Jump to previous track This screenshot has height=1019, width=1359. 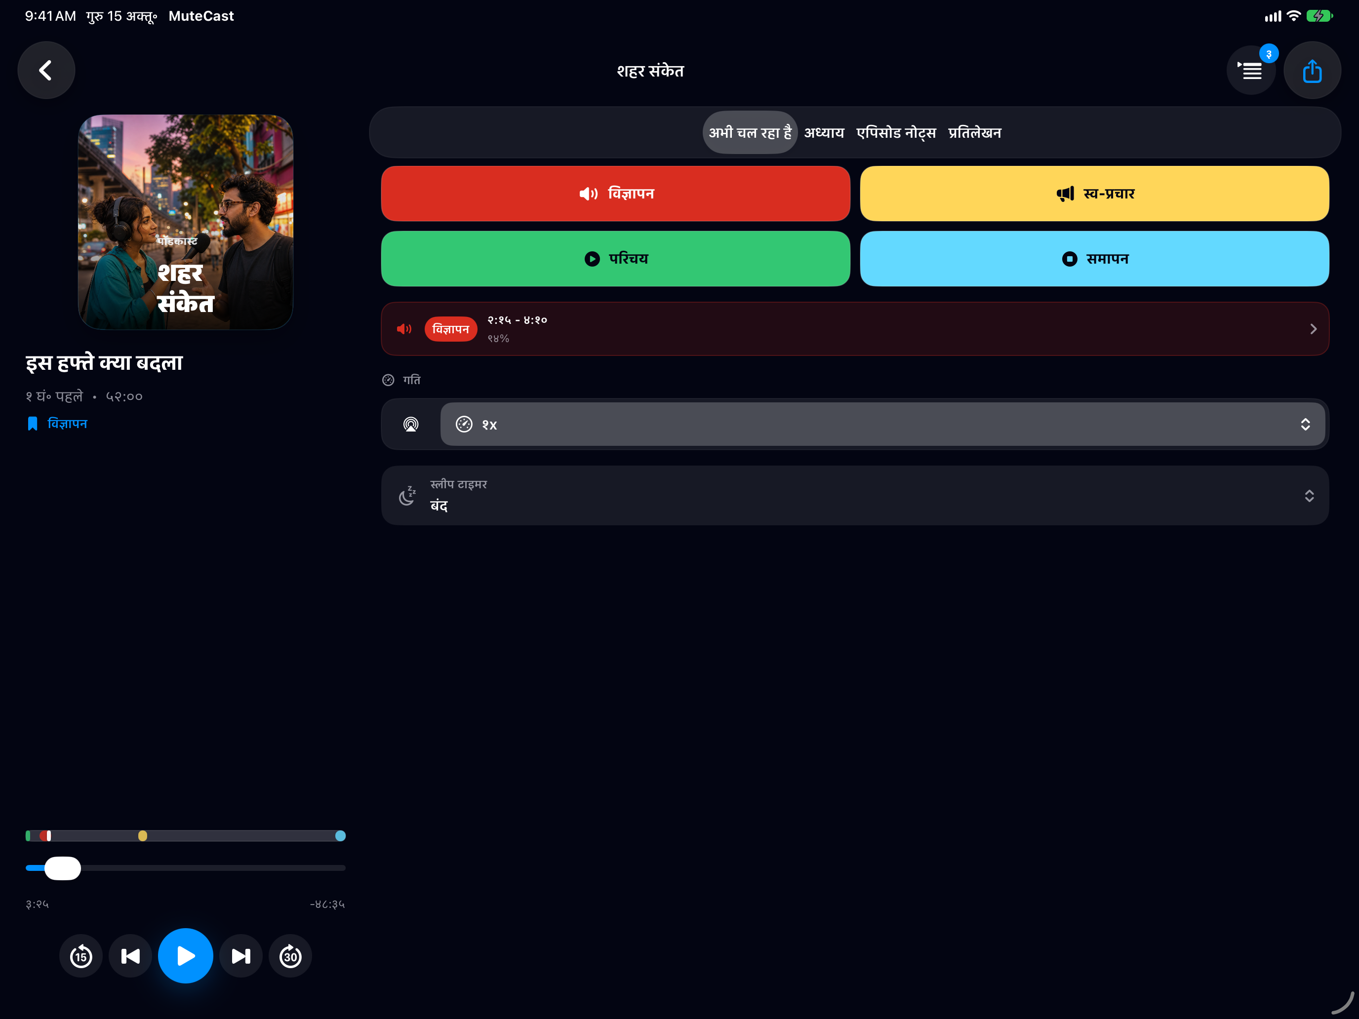click(130, 956)
